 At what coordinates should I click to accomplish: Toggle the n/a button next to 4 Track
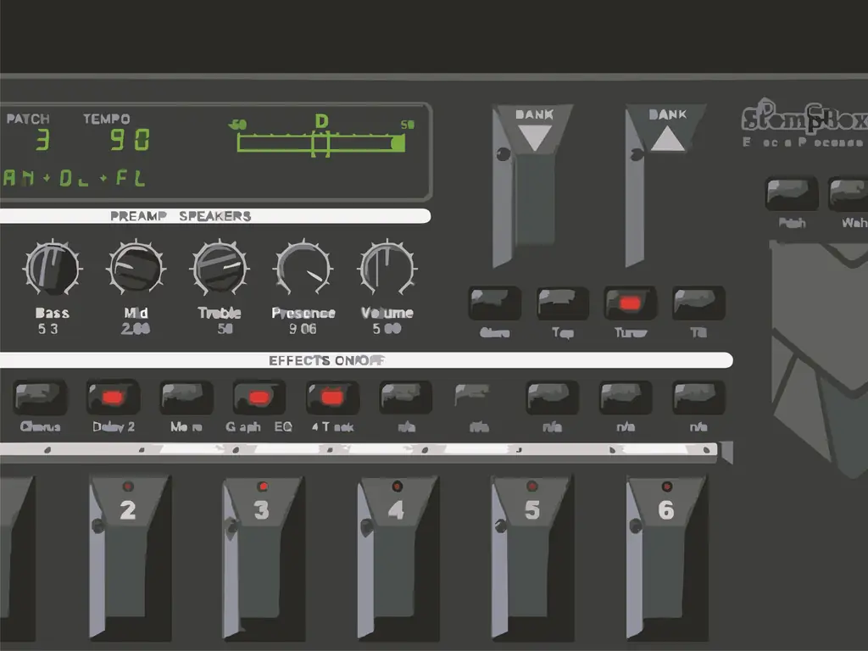coord(406,397)
